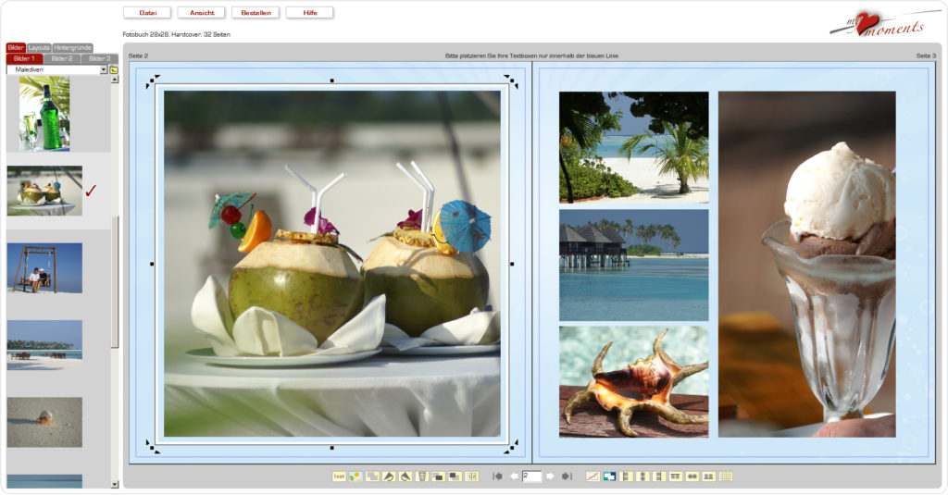Select the shell on sand thumbnail
Image resolution: width=948 pixels, height=495 pixels.
point(44,422)
